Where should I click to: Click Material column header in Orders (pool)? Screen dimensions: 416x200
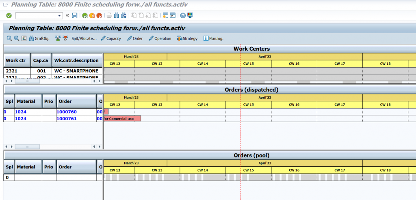click(29, 167)
